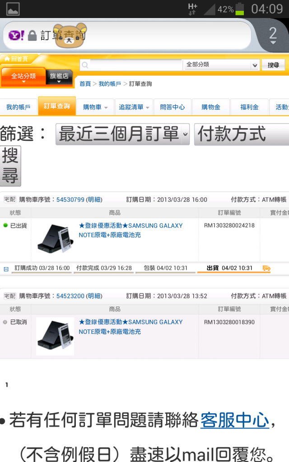289x462 pixels.
Task: Click the site search input field
Action: 135,65
